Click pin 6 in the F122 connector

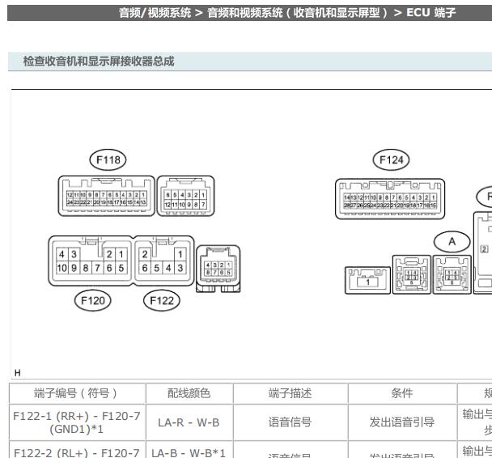(x=145, y=268)
